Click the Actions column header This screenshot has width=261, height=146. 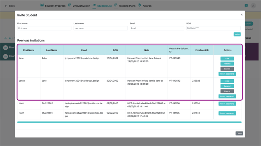[x=227, y=50]
